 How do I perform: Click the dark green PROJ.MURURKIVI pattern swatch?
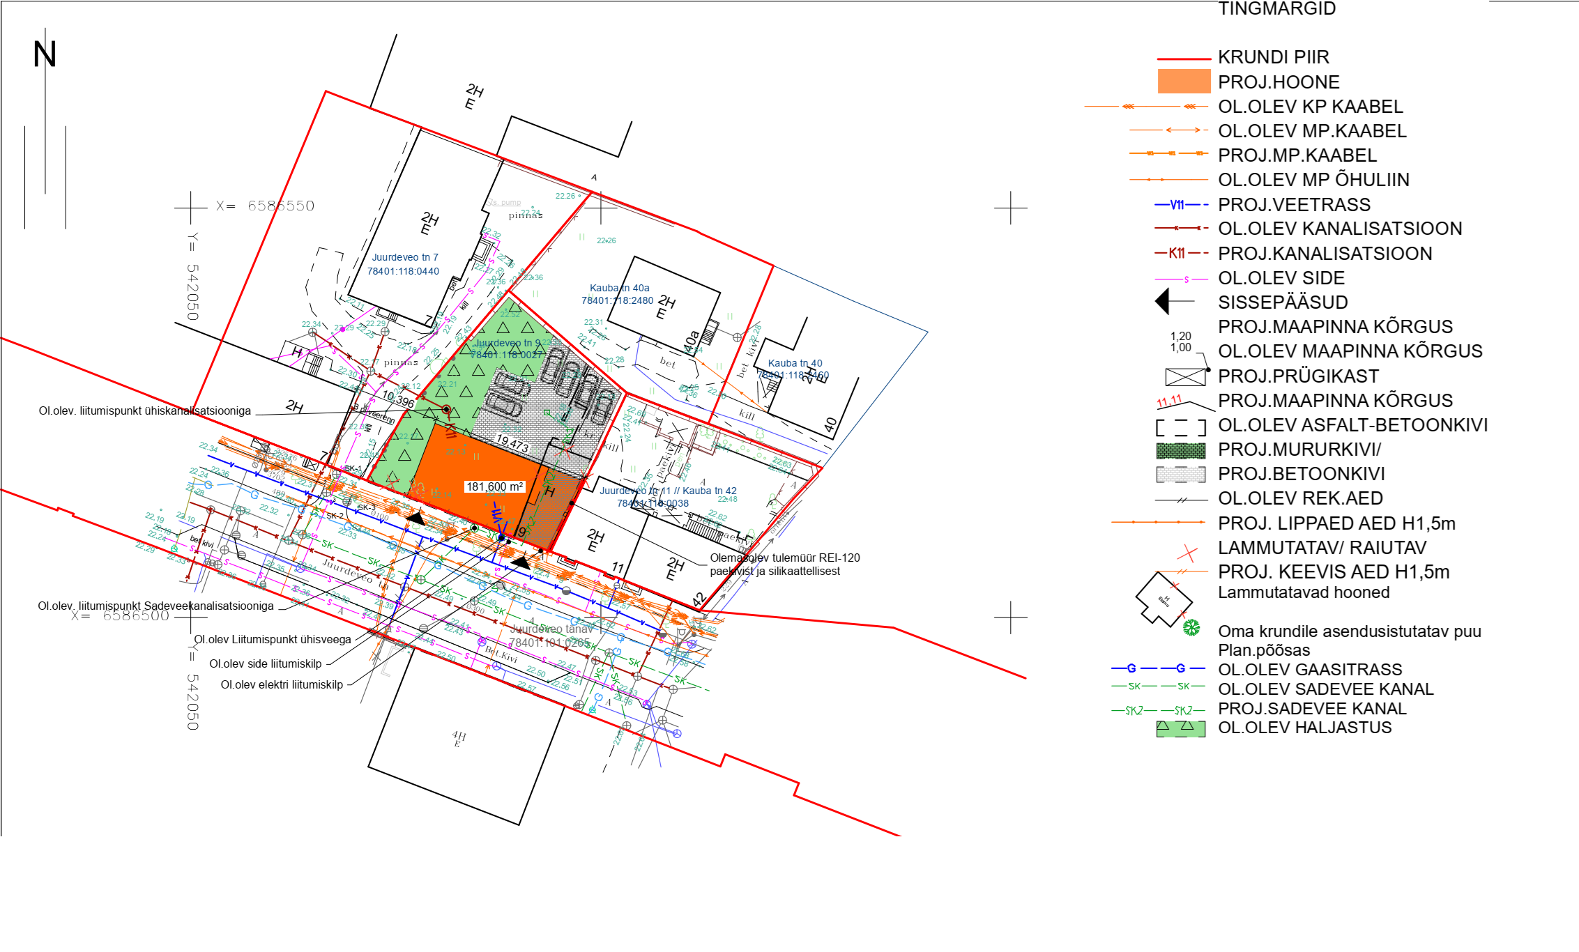[1180, 450]
